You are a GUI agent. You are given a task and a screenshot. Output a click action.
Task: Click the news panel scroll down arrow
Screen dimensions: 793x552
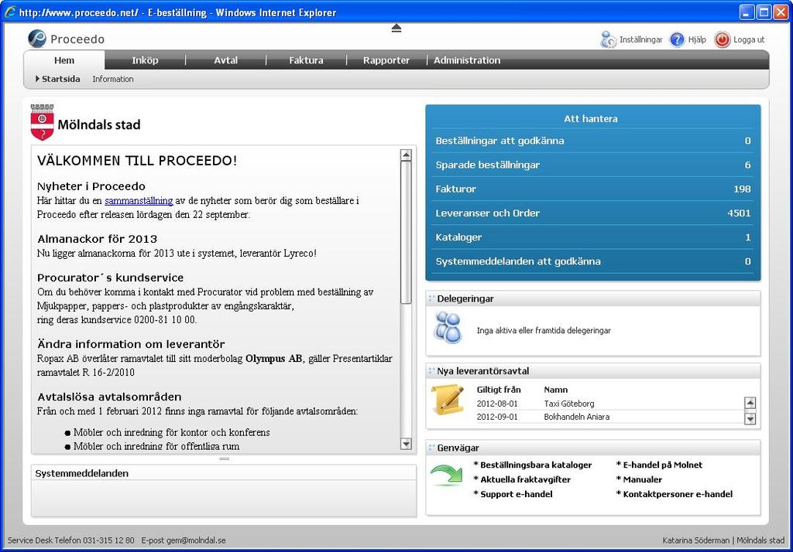(406, 444)
